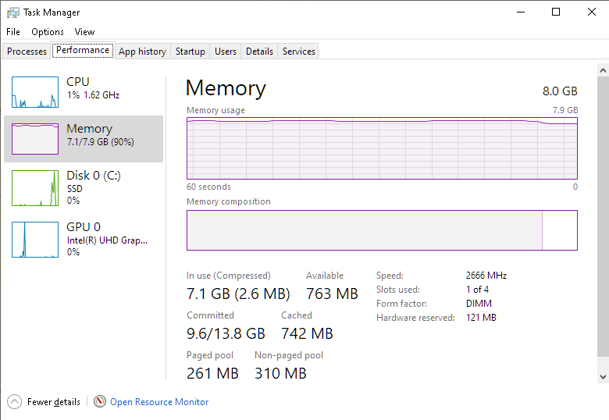
Task: Click the Memory usage label
Action: 215,110
